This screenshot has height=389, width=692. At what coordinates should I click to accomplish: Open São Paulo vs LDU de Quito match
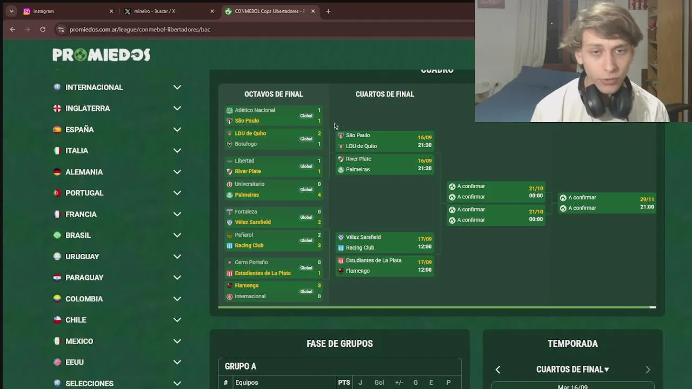coord(385,140)
